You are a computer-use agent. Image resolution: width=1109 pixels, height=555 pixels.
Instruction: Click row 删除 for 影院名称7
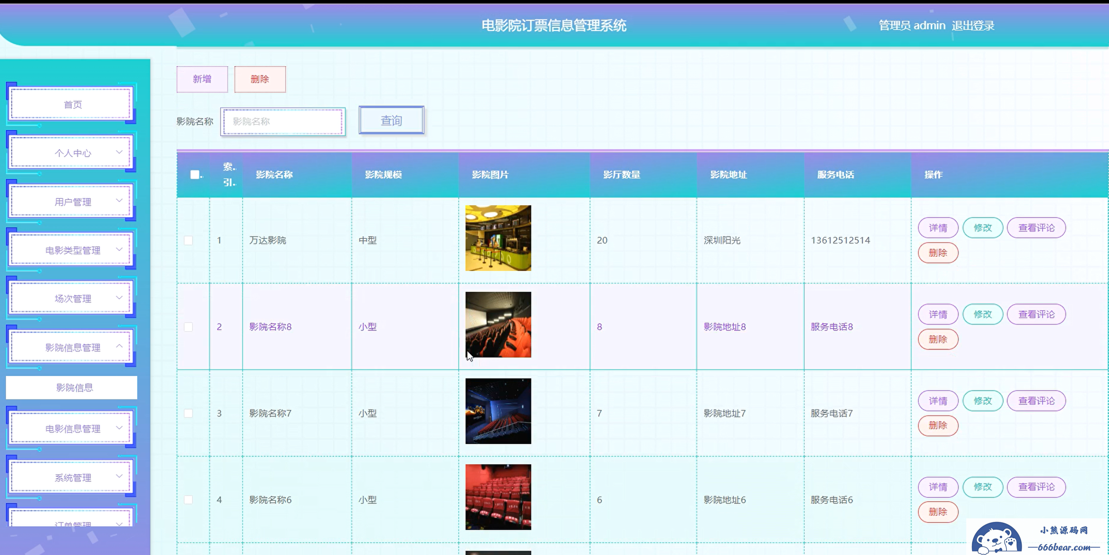pos(938,425)
